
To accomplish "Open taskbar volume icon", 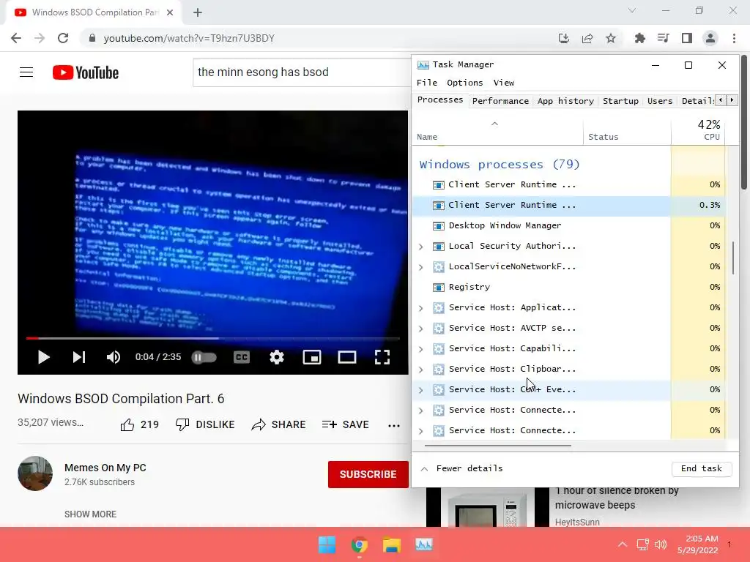I will click(661, 544).
